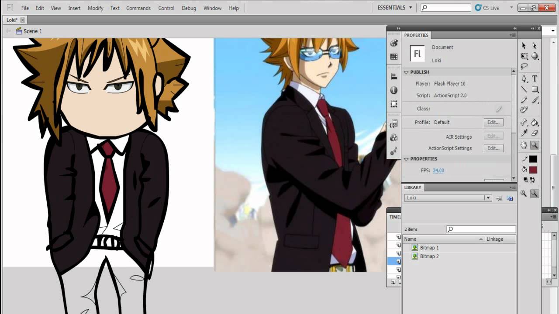Select the Text tool
Image resolution: width=559 pixels, height=314 pixels.
(535, 78)
